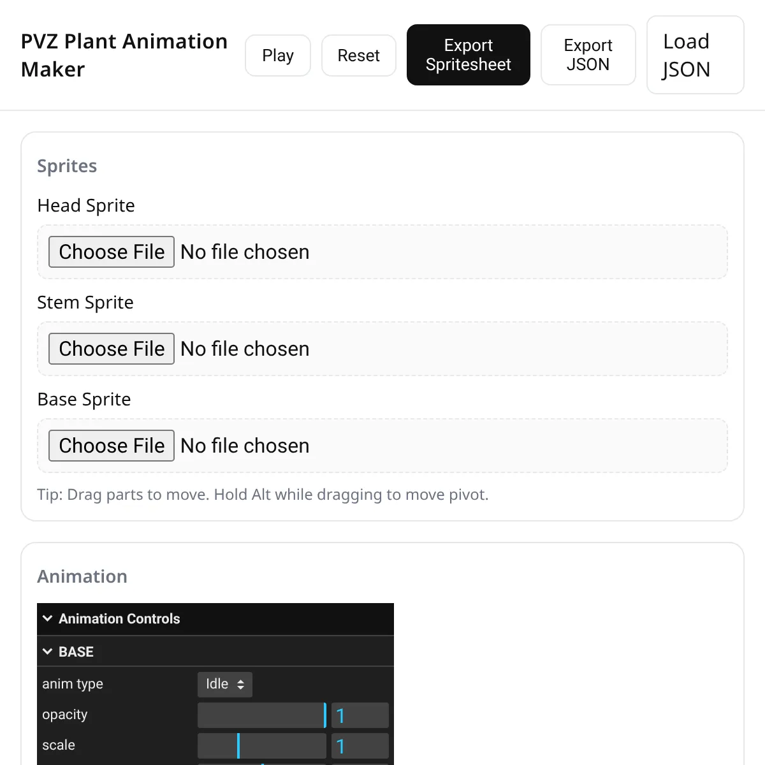The width and height of the screenshot is (765, 765).
Task: Start the animation with the Play button
Action: (278, 55)
